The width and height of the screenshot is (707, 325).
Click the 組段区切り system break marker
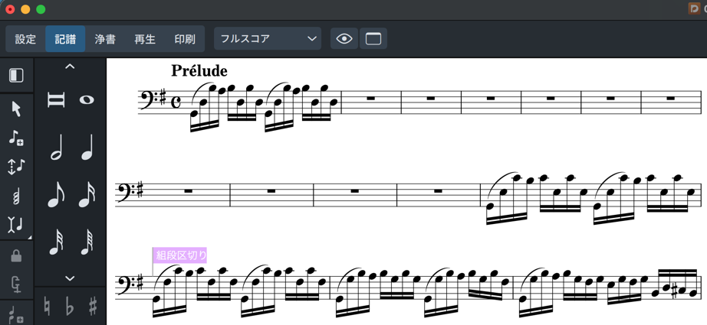click(181, 255)
